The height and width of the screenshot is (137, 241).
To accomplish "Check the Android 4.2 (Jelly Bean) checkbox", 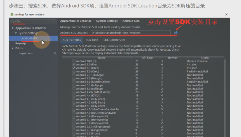I will (x=74, y=102).
